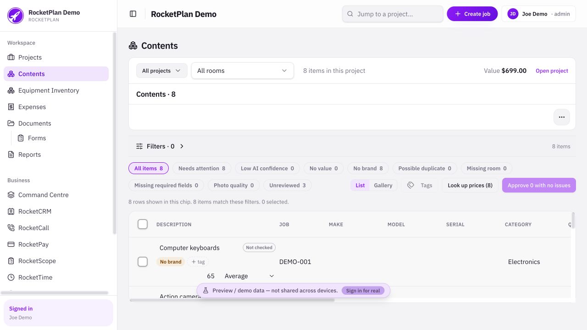587x330 pixels.
Task: Click Look up prices (8) button
Action: point(470,185)
